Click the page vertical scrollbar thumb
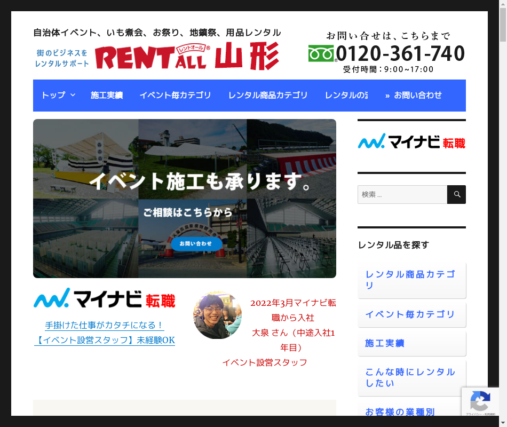Viewport: 507px width, 427px height. pos(503,27)
